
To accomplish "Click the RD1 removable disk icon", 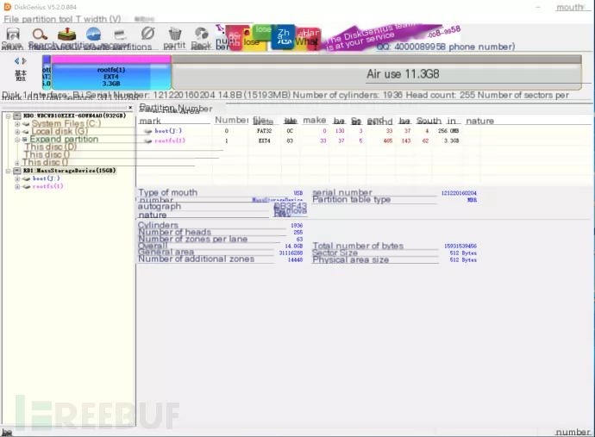I will pyautogui.click(x=17, y=171).
